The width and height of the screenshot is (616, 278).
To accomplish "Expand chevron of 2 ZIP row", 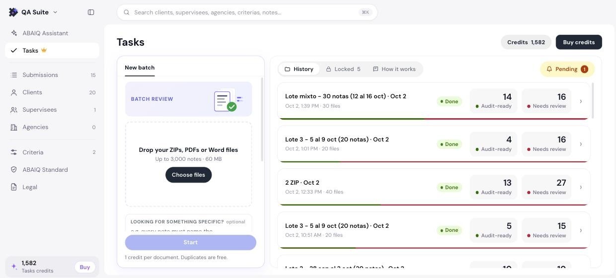I will tap(581, 187).
